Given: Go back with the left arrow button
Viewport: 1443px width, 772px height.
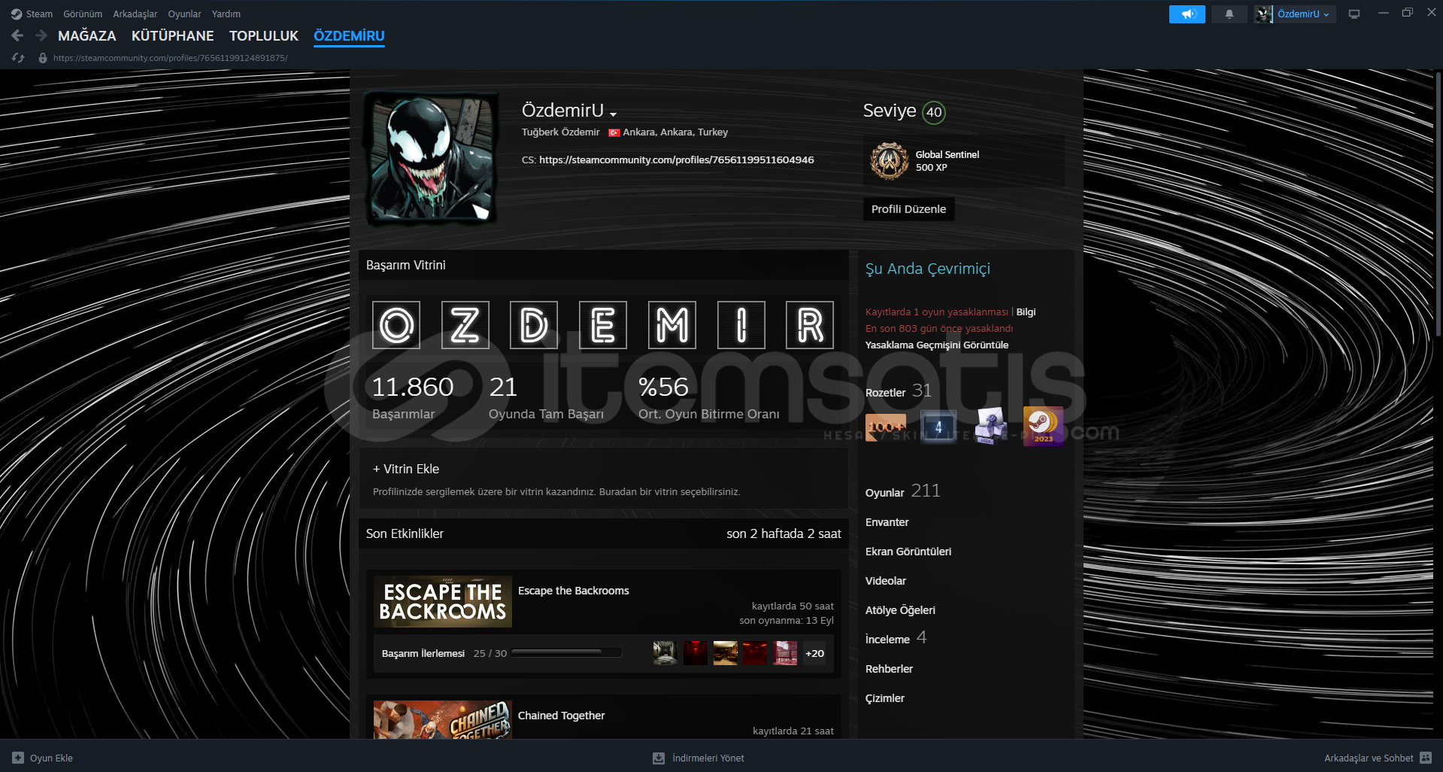Looking at the screenshot, I should point(17,35).
